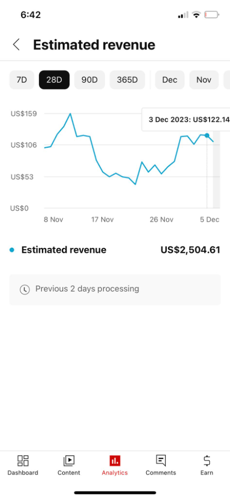Choose the Nov month filter
The image size is (230, 499).
[204, 79]
